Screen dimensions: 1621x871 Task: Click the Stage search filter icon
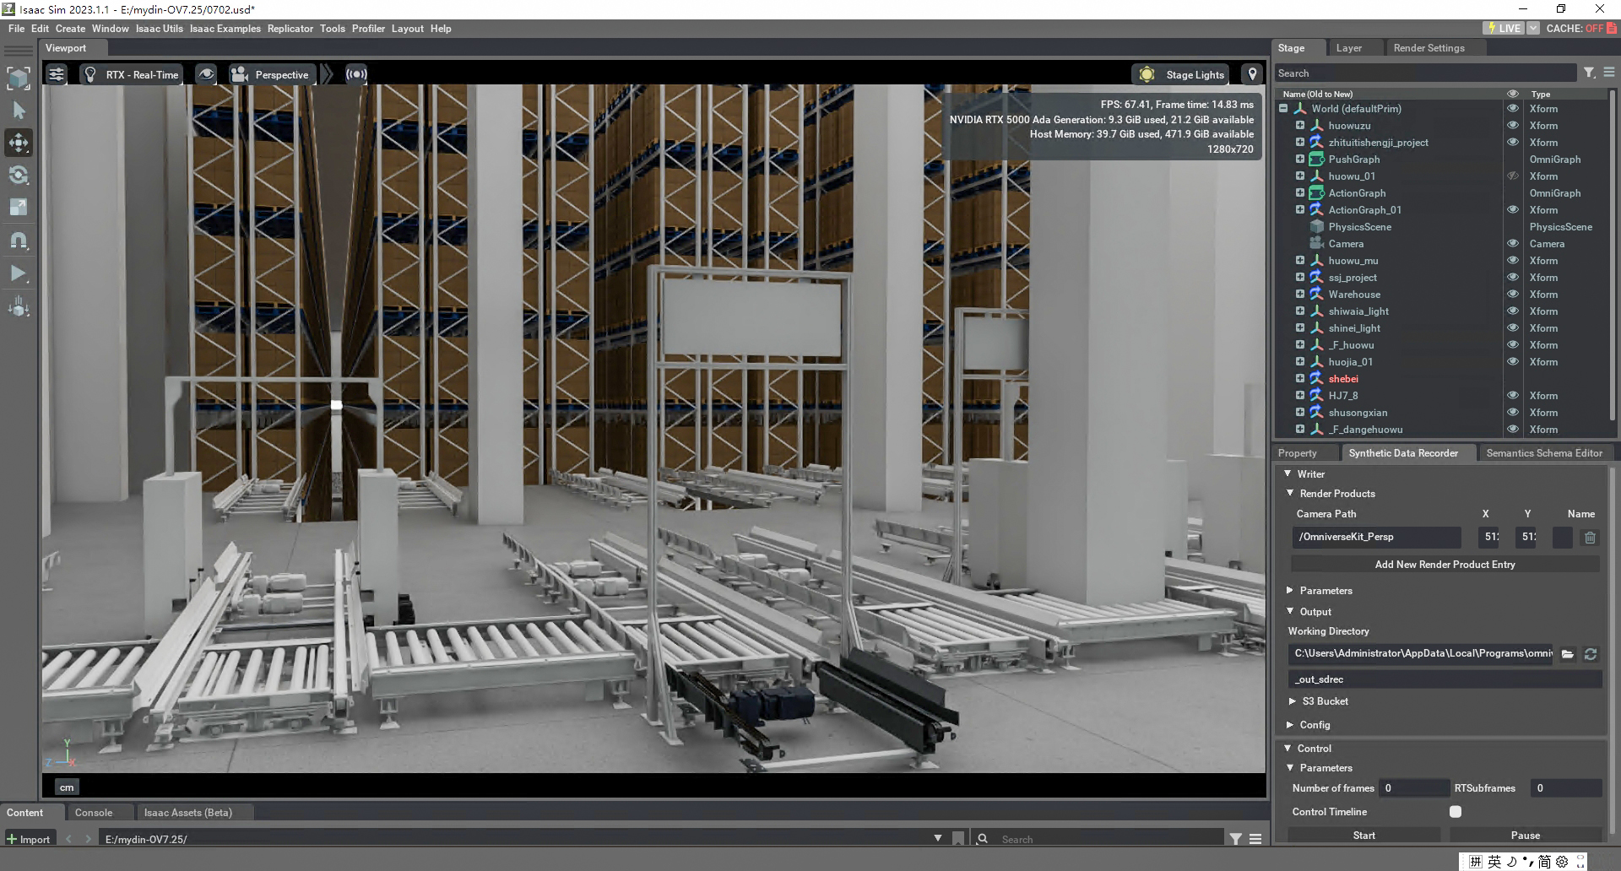[x=1589, y=73]
